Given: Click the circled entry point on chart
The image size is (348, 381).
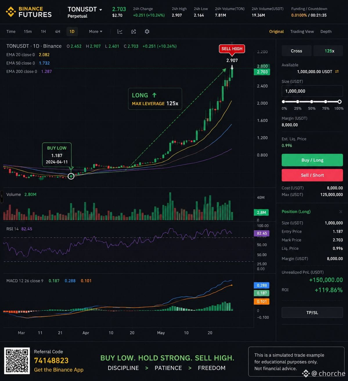Looking at the screenshot, I should click(x=71, y=176).
